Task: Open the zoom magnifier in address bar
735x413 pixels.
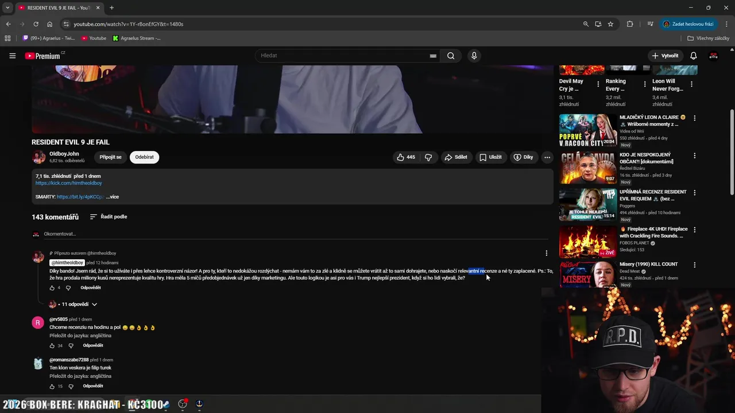Action: (586, 24)
